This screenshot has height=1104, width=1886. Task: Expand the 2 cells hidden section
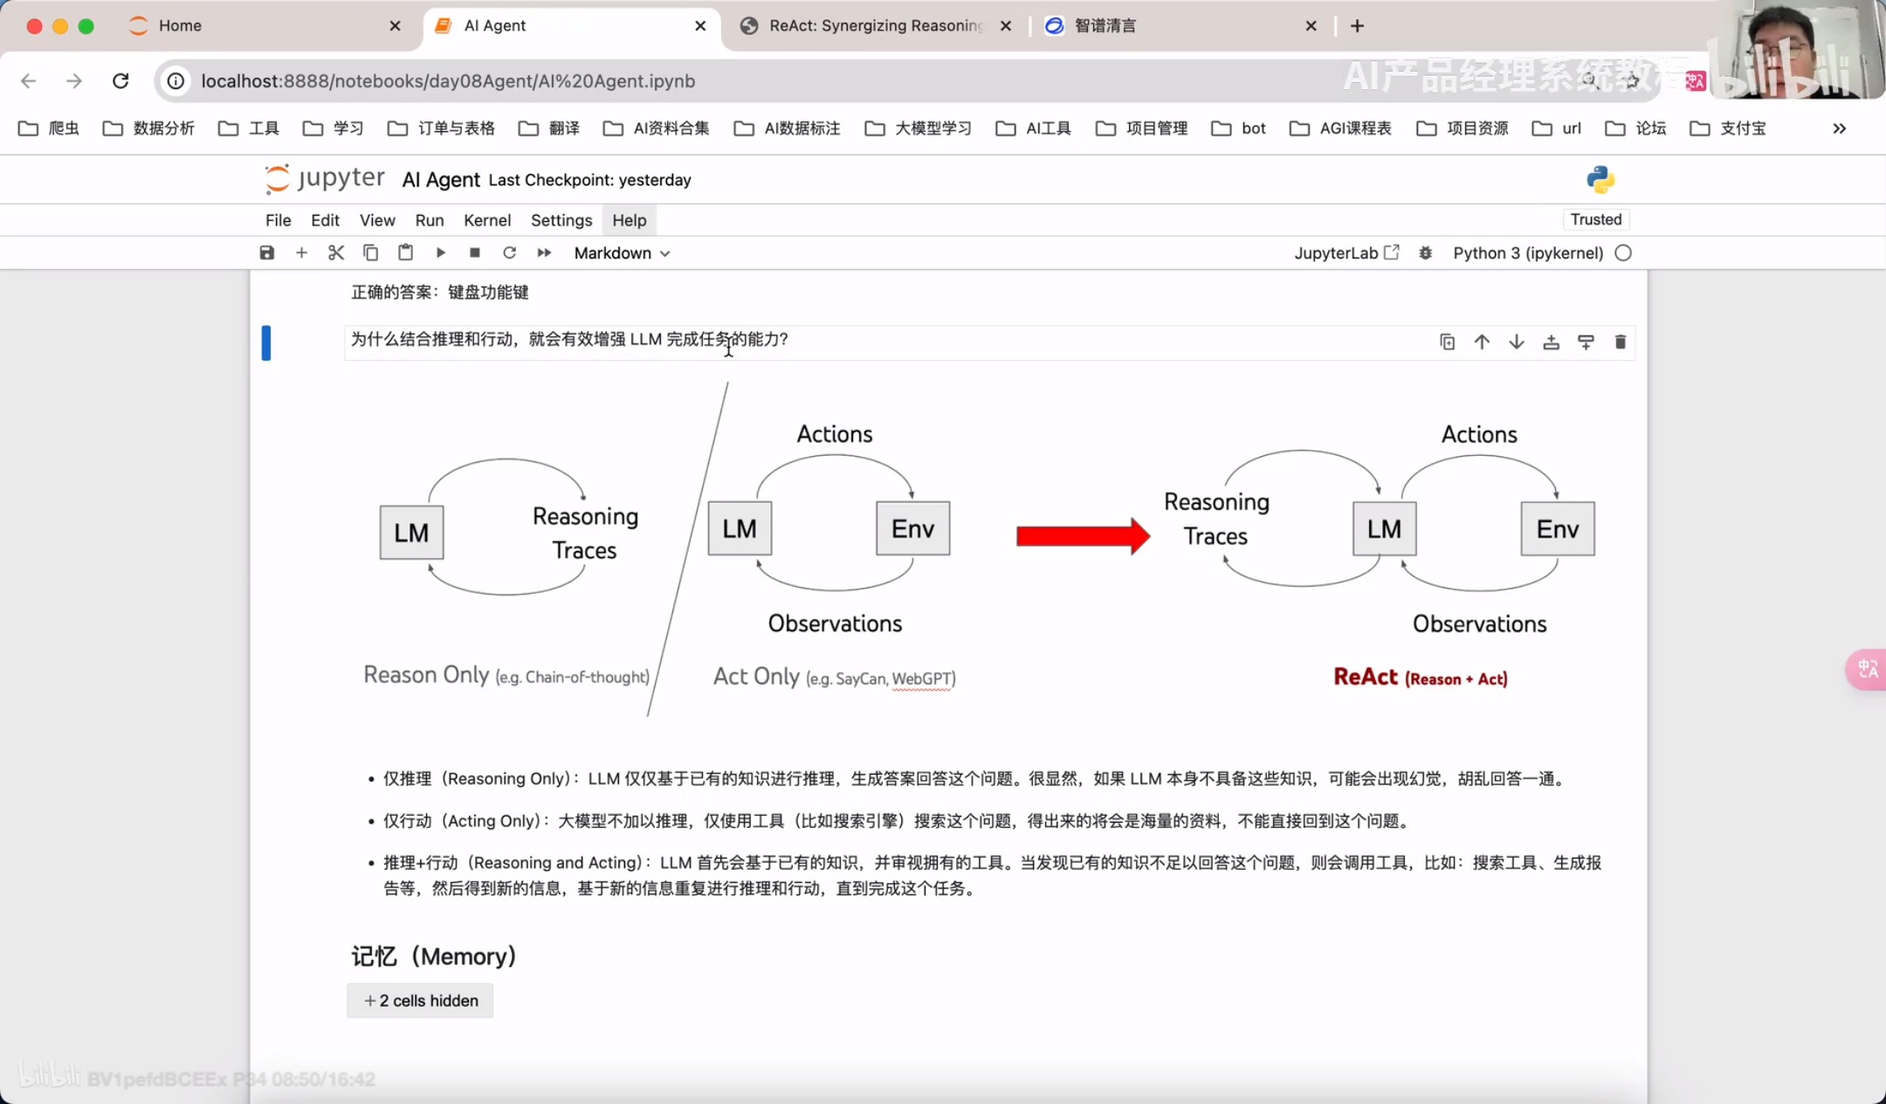click(x=420, y=1000)
